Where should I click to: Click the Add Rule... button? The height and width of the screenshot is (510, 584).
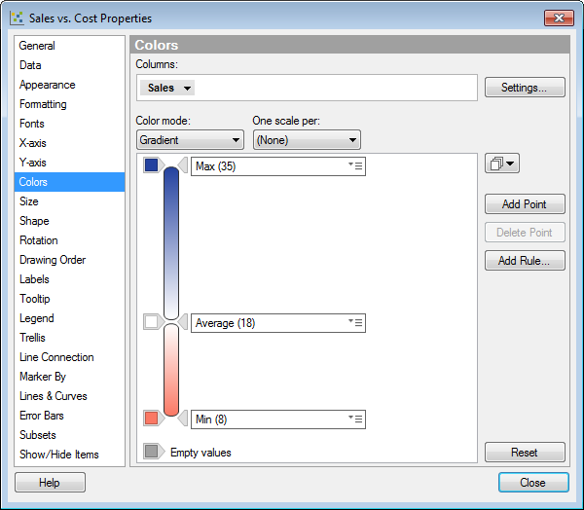525,261
